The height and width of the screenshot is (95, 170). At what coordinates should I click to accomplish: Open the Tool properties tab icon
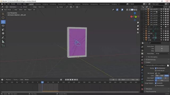(142, 47)
